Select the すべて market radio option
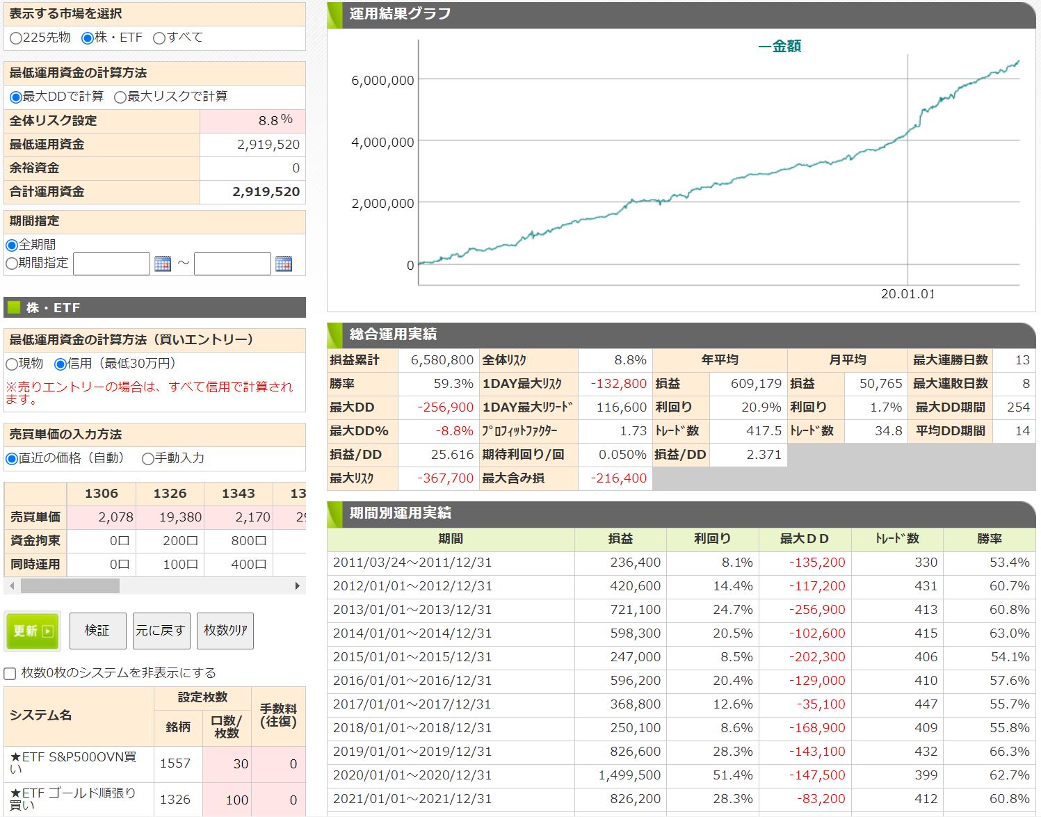The height and width of the screenshot is (817, 1041). pos(159,38)
